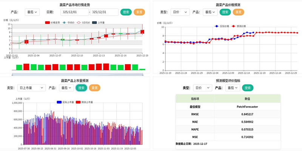
Task: Toggle the 实际上市量 blue legend icon
Action: pos(59,102)
